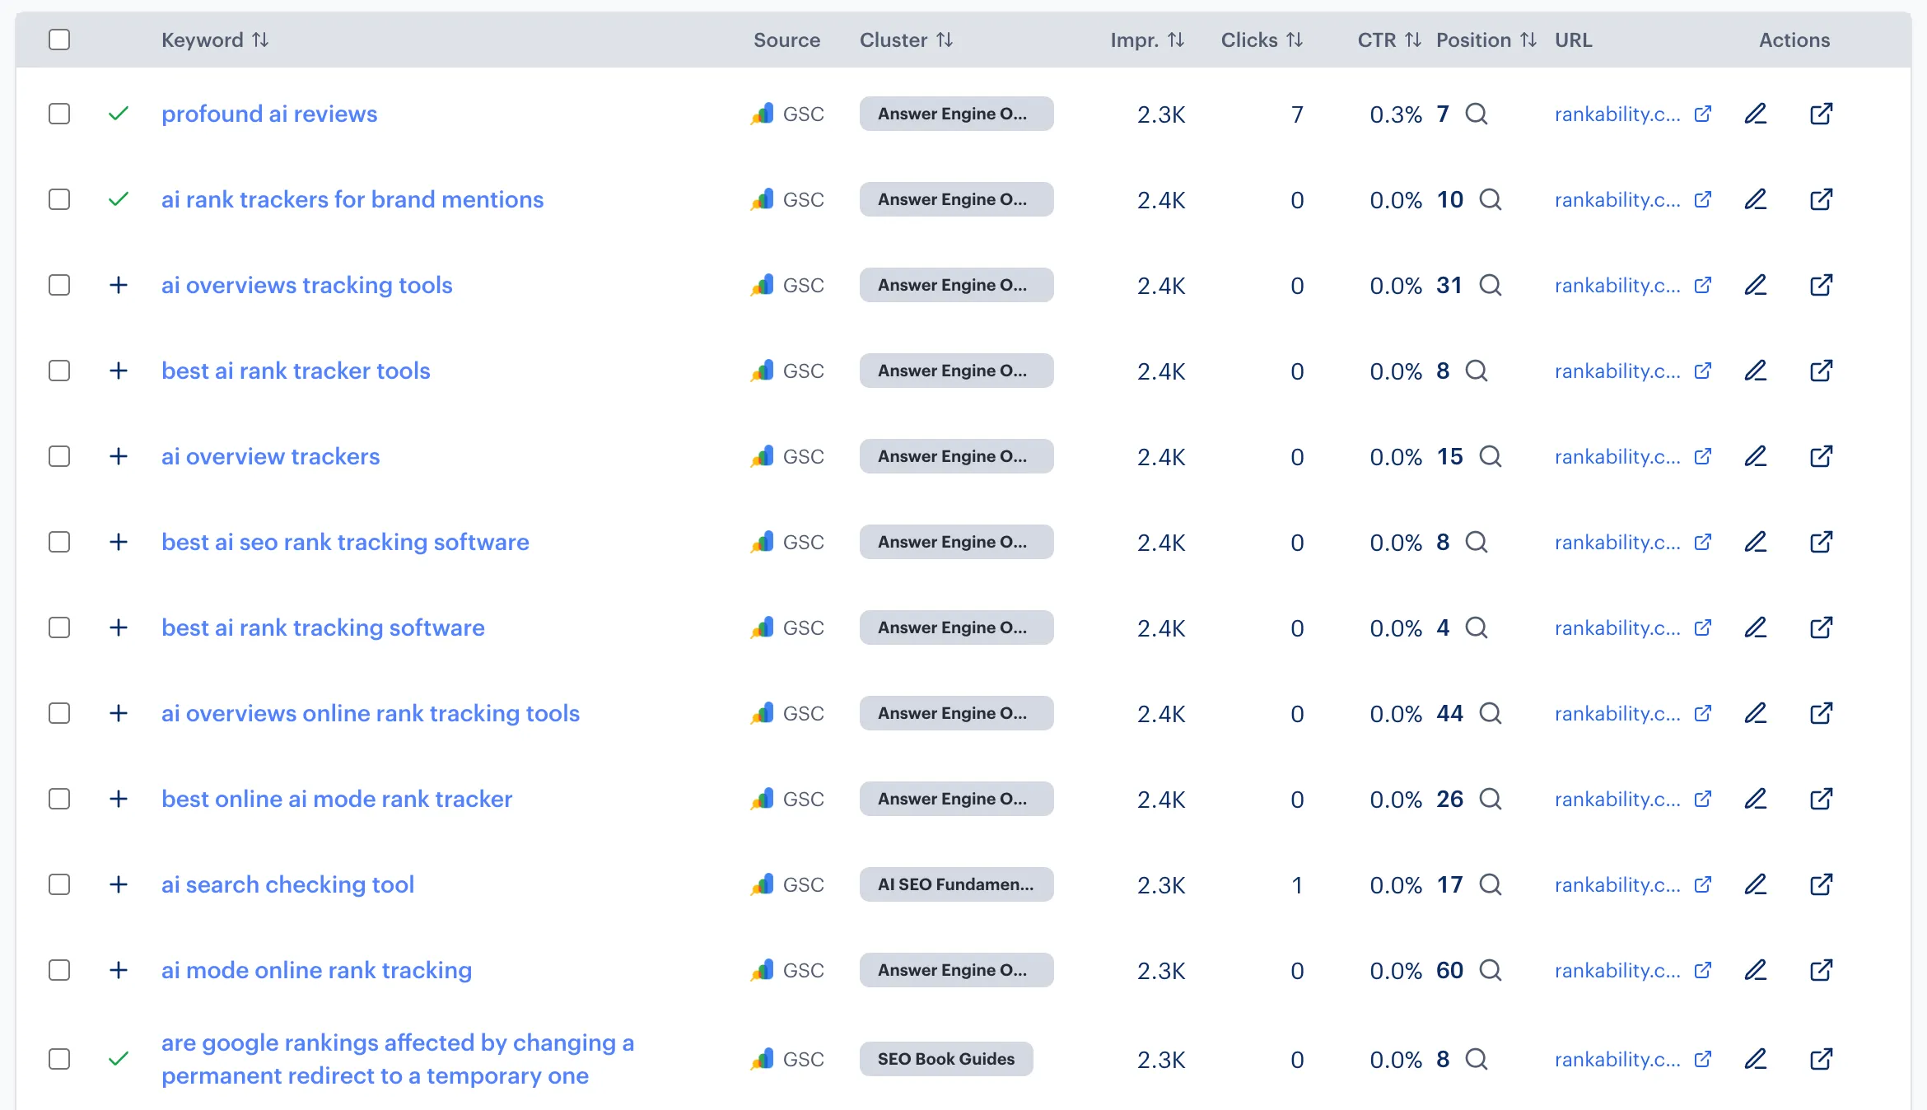
Task: Open external link action for best online ai mode rank tracker
Action: pos(1822,799)
